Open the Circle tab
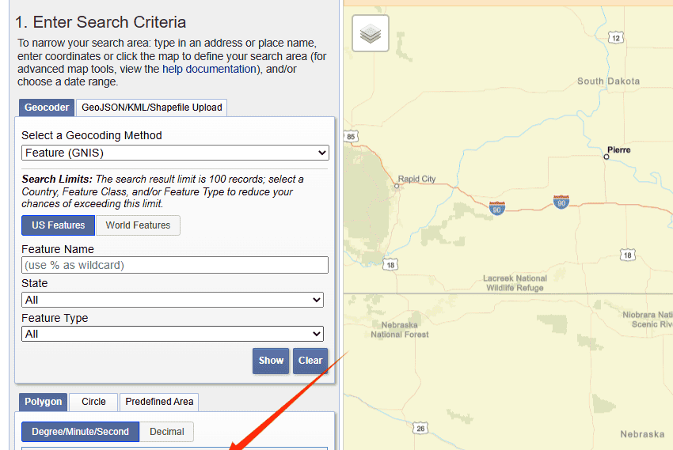Image resolution: width=673 pixels, height=450 pixels. [x=93, y=402]
